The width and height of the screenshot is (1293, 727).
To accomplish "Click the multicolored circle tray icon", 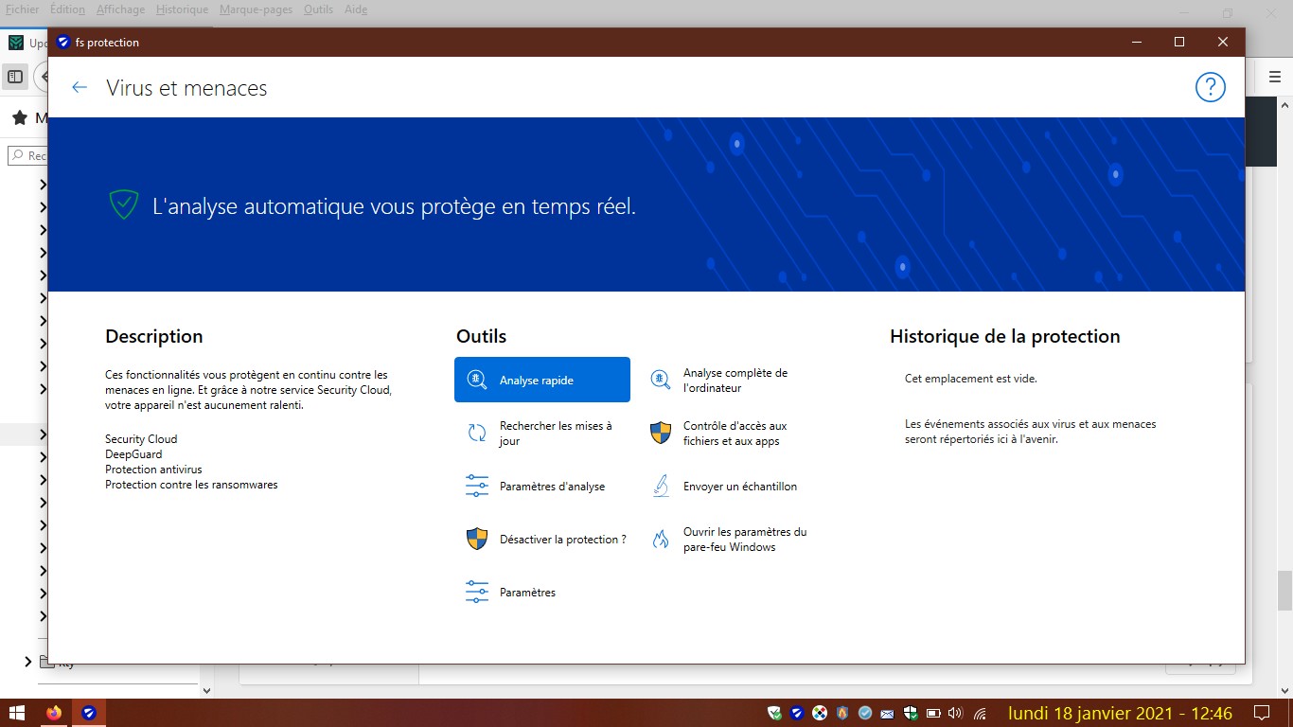I will (x=820, y=713).
